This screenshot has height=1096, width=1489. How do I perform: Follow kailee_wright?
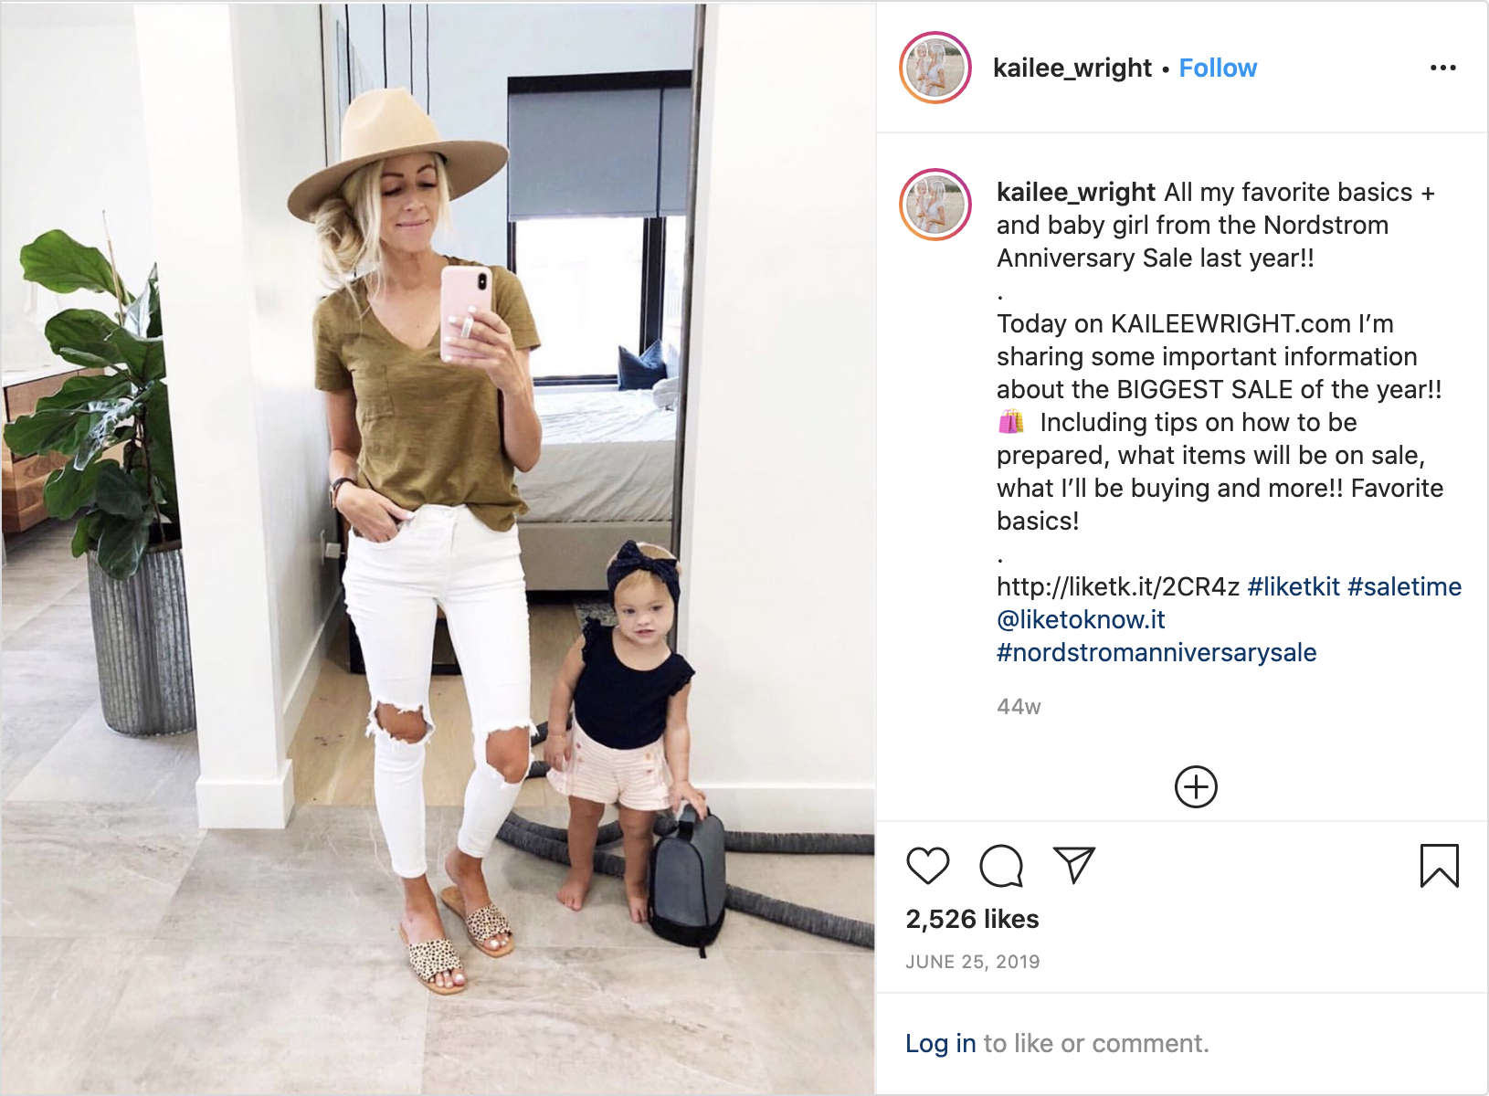tap(1218, 68)
